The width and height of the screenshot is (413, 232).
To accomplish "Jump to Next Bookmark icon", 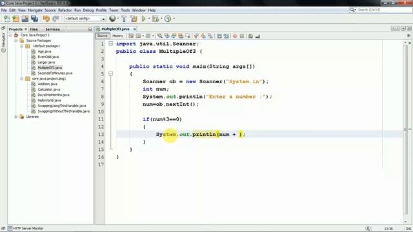I will click(203, 36).
